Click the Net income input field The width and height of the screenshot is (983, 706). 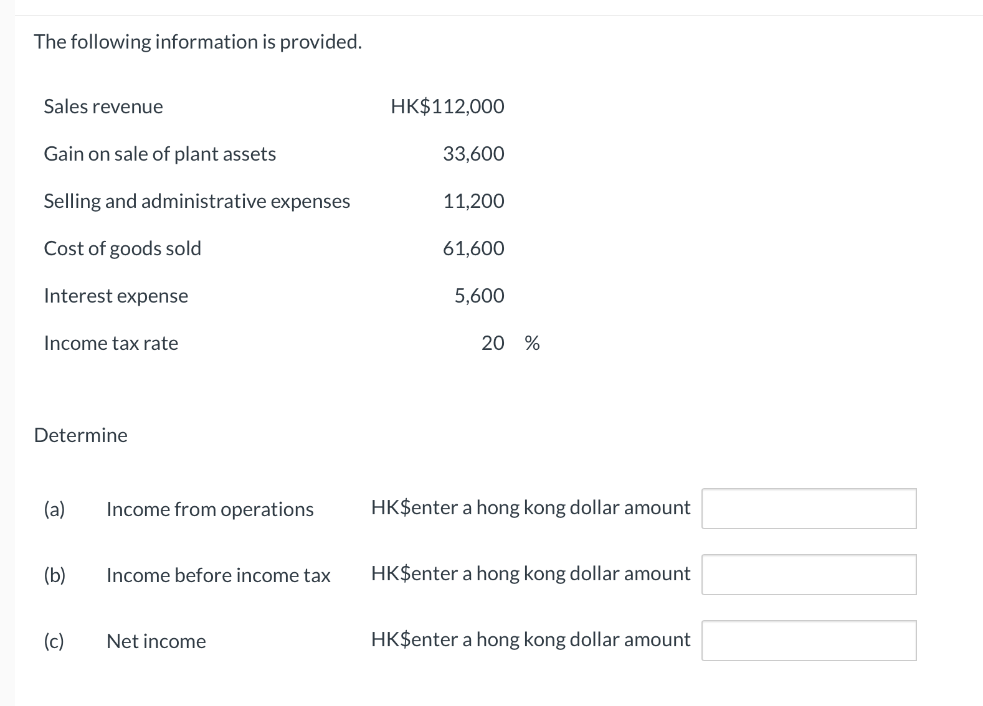pyautogui.click(x=809, y=640)
